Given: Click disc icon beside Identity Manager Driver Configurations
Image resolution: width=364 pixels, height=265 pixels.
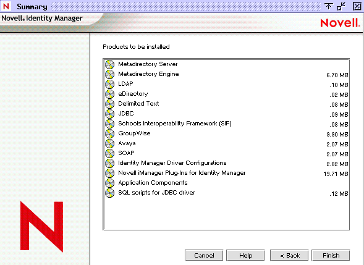Looking at the screenshot, I should click(110, 163).
